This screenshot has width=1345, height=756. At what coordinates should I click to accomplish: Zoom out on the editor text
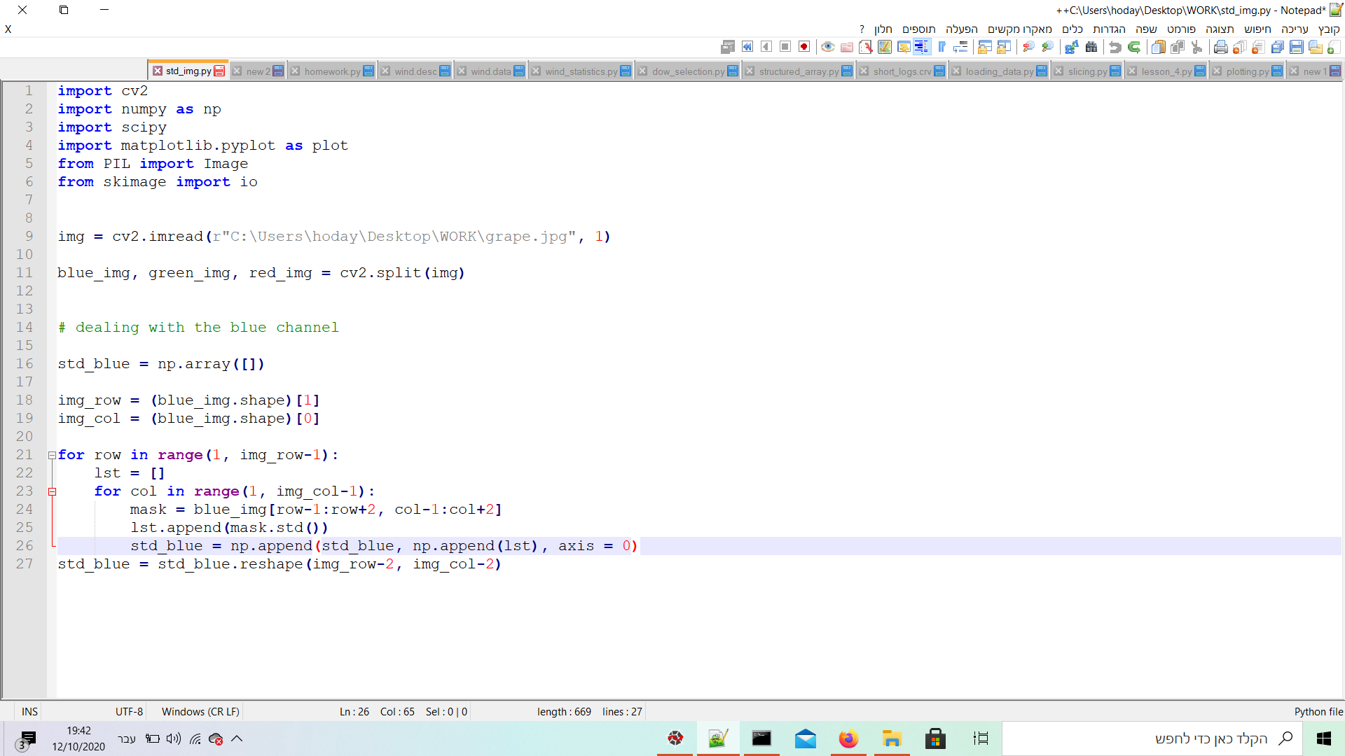click(x=1028, y=47)
